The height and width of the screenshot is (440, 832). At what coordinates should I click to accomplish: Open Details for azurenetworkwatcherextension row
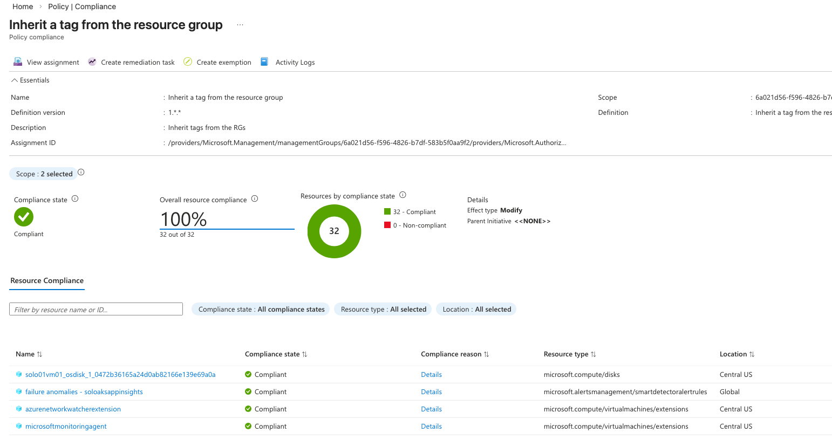point(431,409)
